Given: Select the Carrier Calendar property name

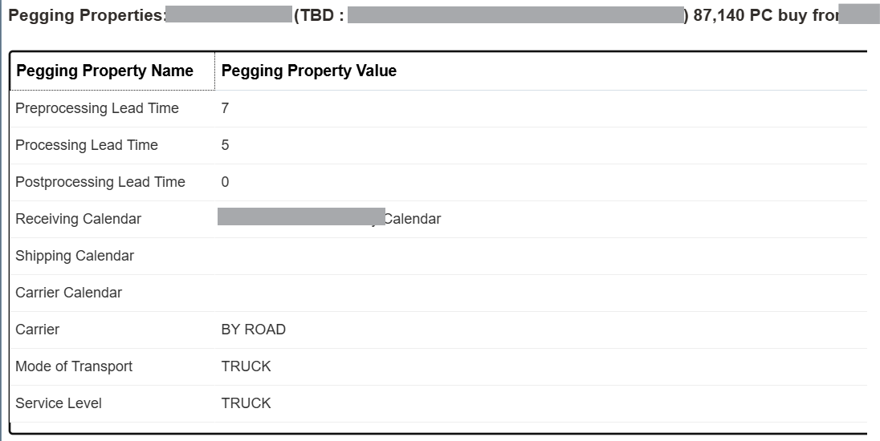Looking at the screenshot, I should pos(68,293).
